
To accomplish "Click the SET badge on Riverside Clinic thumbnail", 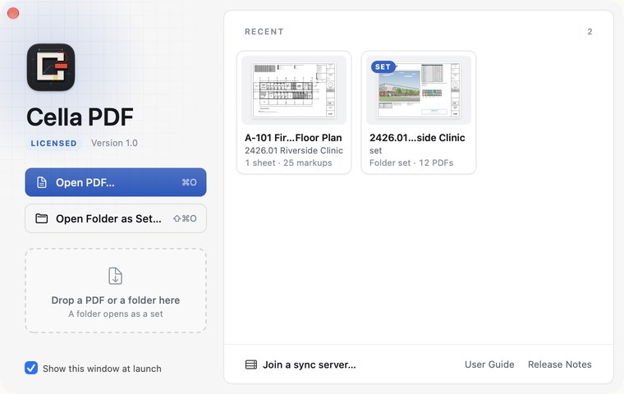I will [383, 66].
